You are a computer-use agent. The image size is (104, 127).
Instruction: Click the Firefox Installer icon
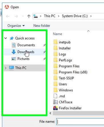(x=55, y=108)
